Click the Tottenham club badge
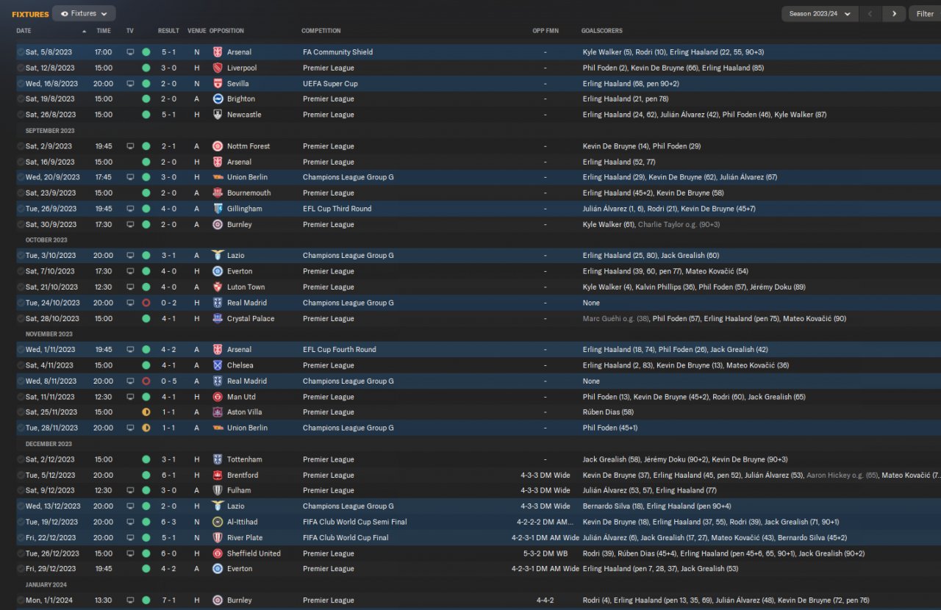941x610 pixels. (218, 459)
